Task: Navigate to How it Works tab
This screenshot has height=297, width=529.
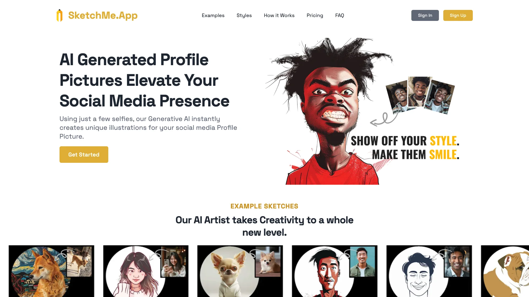Action: click(x=279, y=15)
